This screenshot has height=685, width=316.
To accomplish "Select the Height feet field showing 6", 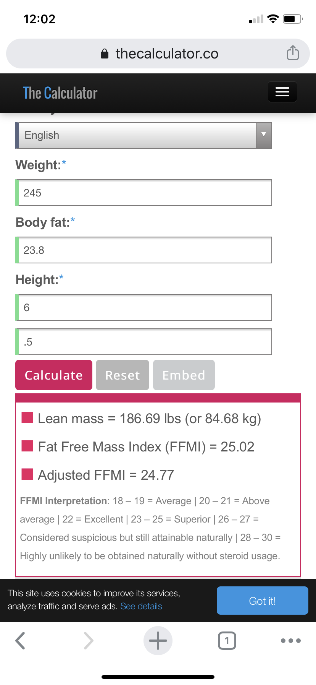I will point(144,307).
